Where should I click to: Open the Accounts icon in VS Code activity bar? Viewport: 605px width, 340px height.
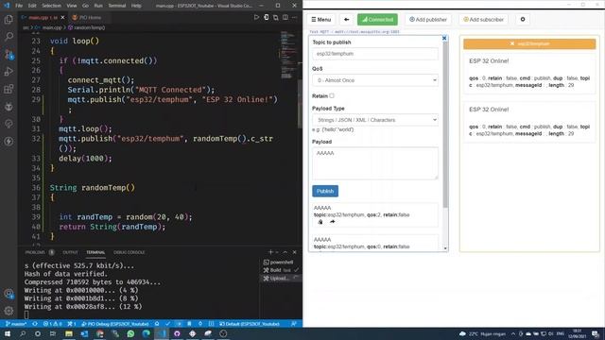pos(9,294)
